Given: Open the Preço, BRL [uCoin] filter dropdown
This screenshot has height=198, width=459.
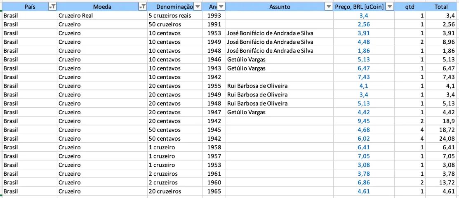Looking at the screenshot, I should (x=390, y=7).
